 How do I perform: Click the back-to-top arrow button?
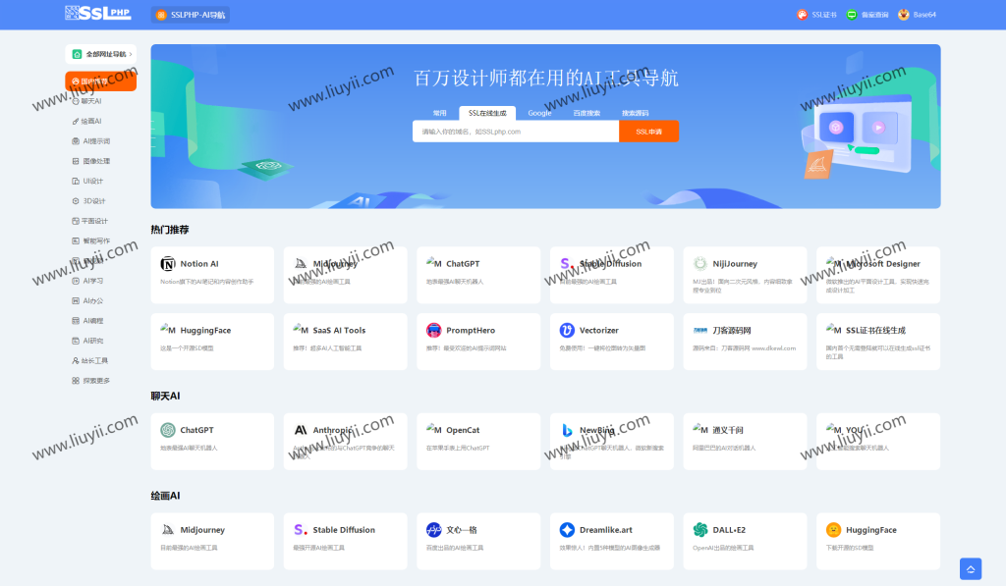click(x=971, y=568)
